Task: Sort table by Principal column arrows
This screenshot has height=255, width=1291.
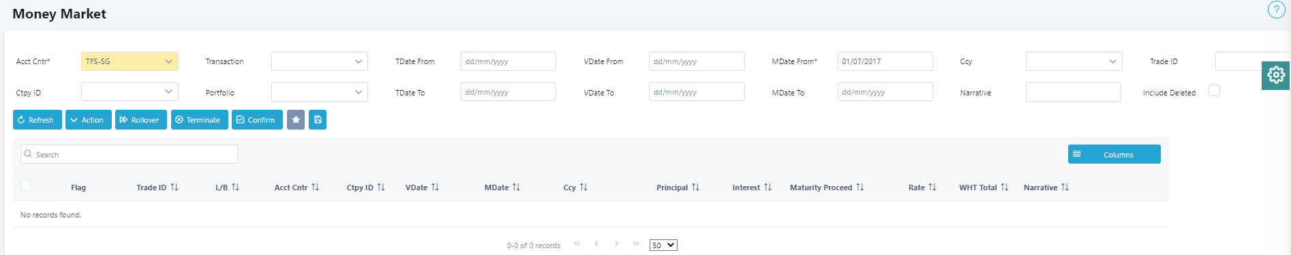Action: (695, 187)
